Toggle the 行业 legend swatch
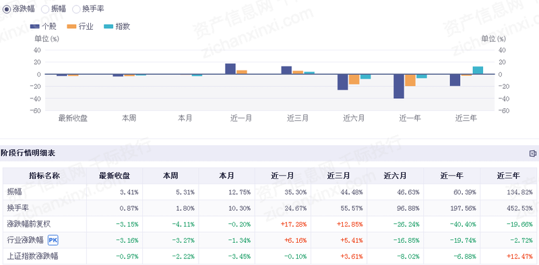 (x=71, y=26)
